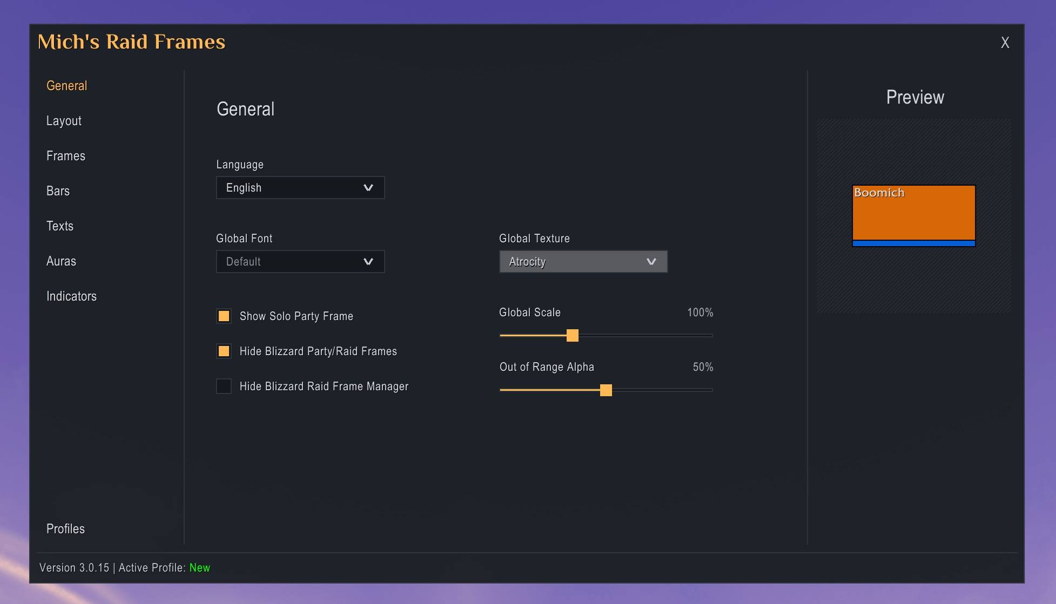Click the Out of Range Alpha slider handle

(606, 390)
